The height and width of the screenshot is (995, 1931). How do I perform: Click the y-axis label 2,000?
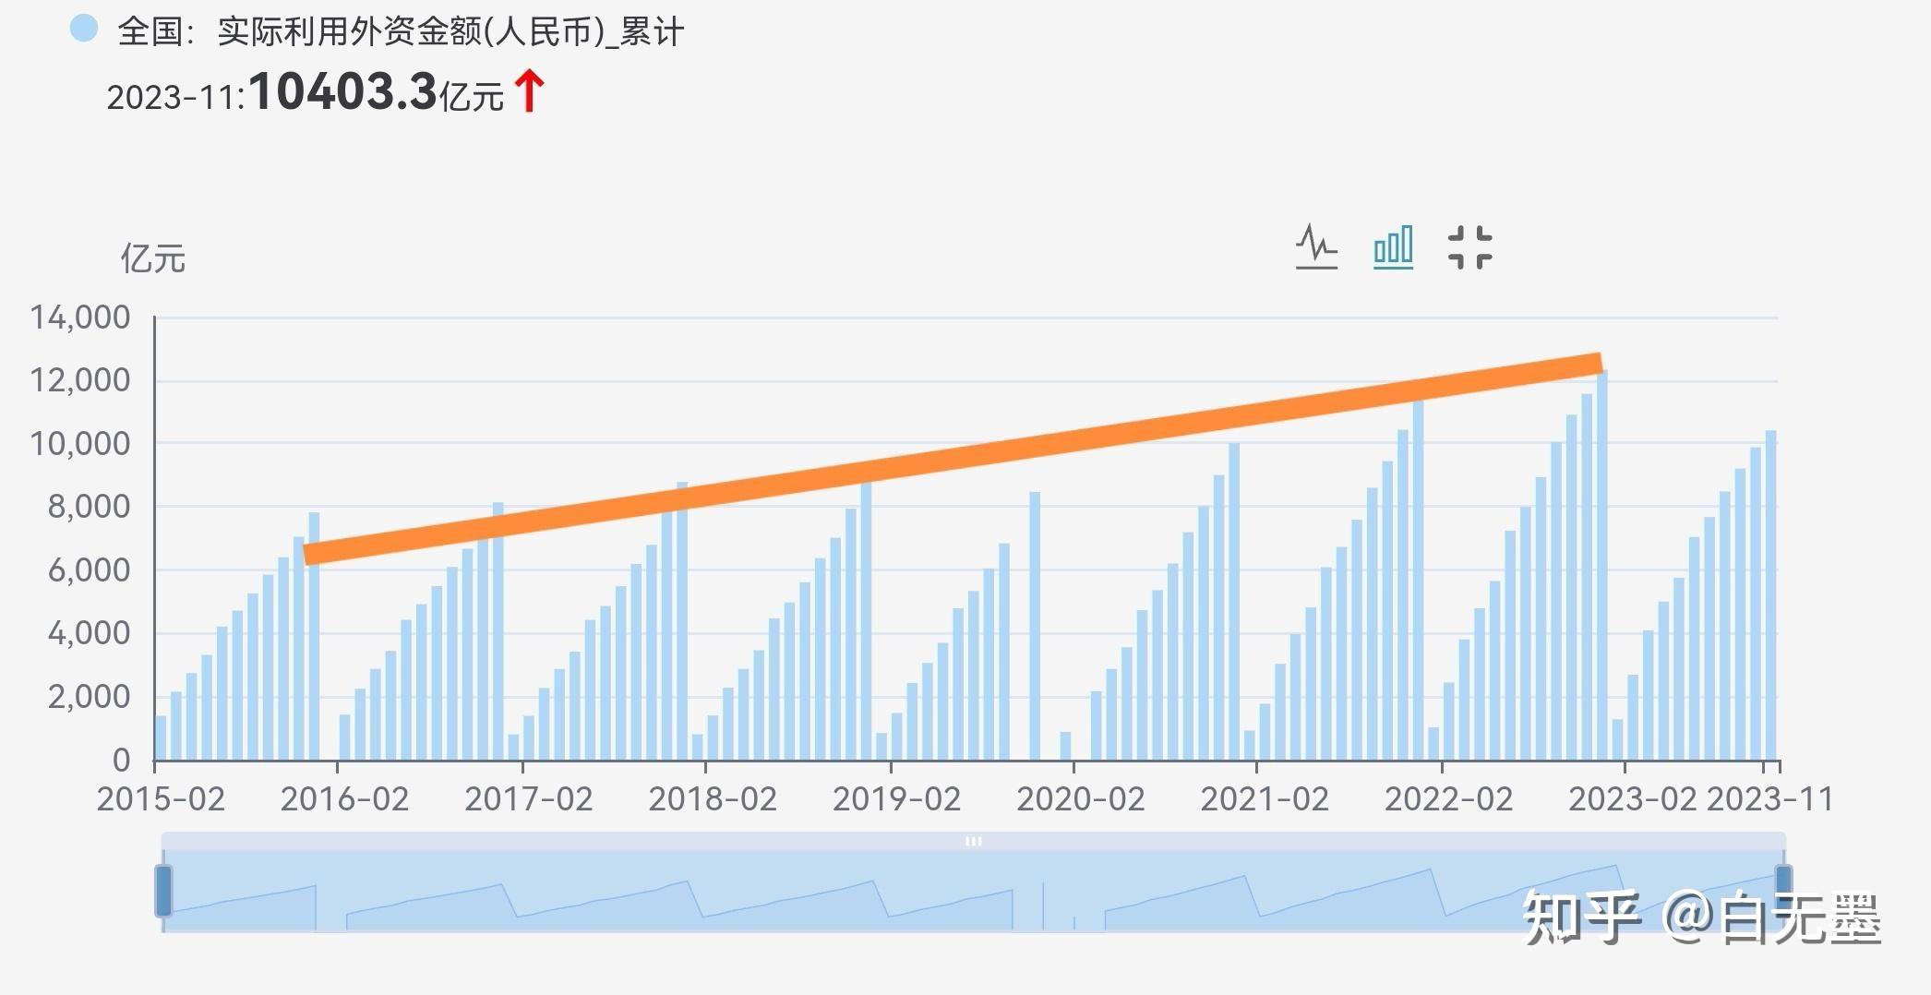point(89,697)
